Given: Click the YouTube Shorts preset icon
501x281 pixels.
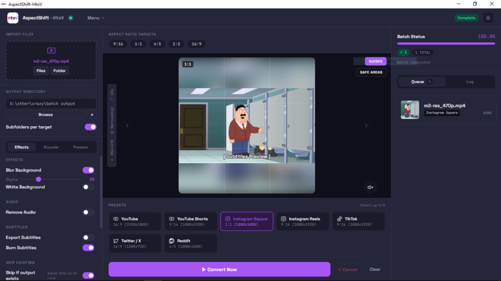Looking at the screenshot, I should (x=171, y=219).
